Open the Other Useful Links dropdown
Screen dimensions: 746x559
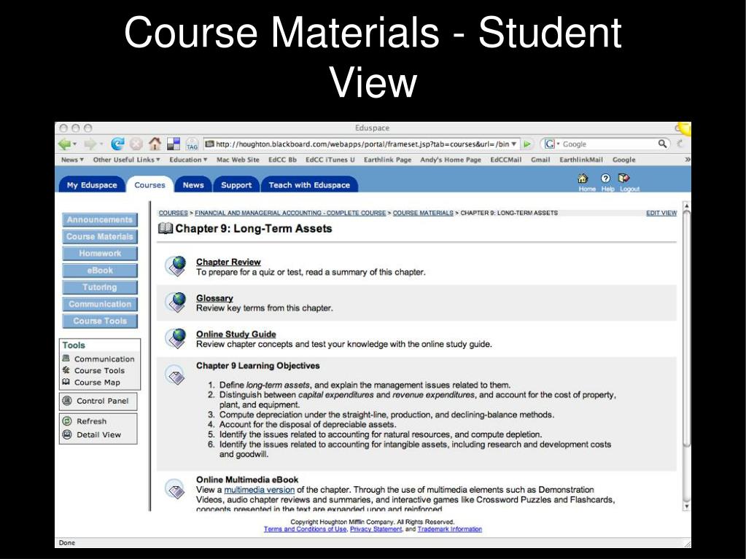pos(127,160)
